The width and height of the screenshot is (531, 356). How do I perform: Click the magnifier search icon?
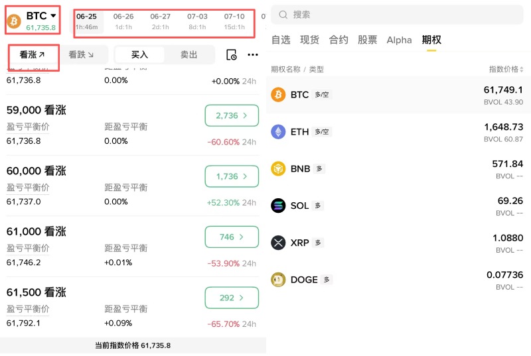coord(283,15)
